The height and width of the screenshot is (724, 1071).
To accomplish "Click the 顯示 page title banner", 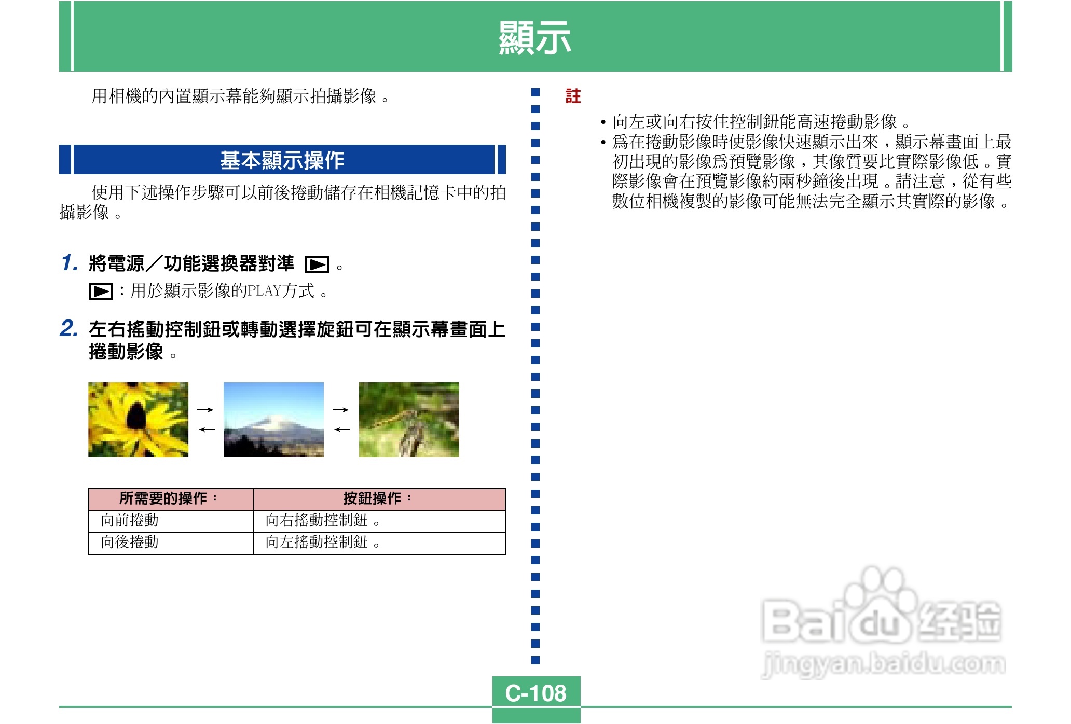I will pos(535,37).
